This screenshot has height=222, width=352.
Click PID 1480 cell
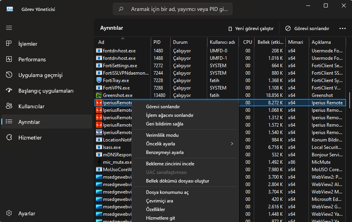tap(158, 51)
